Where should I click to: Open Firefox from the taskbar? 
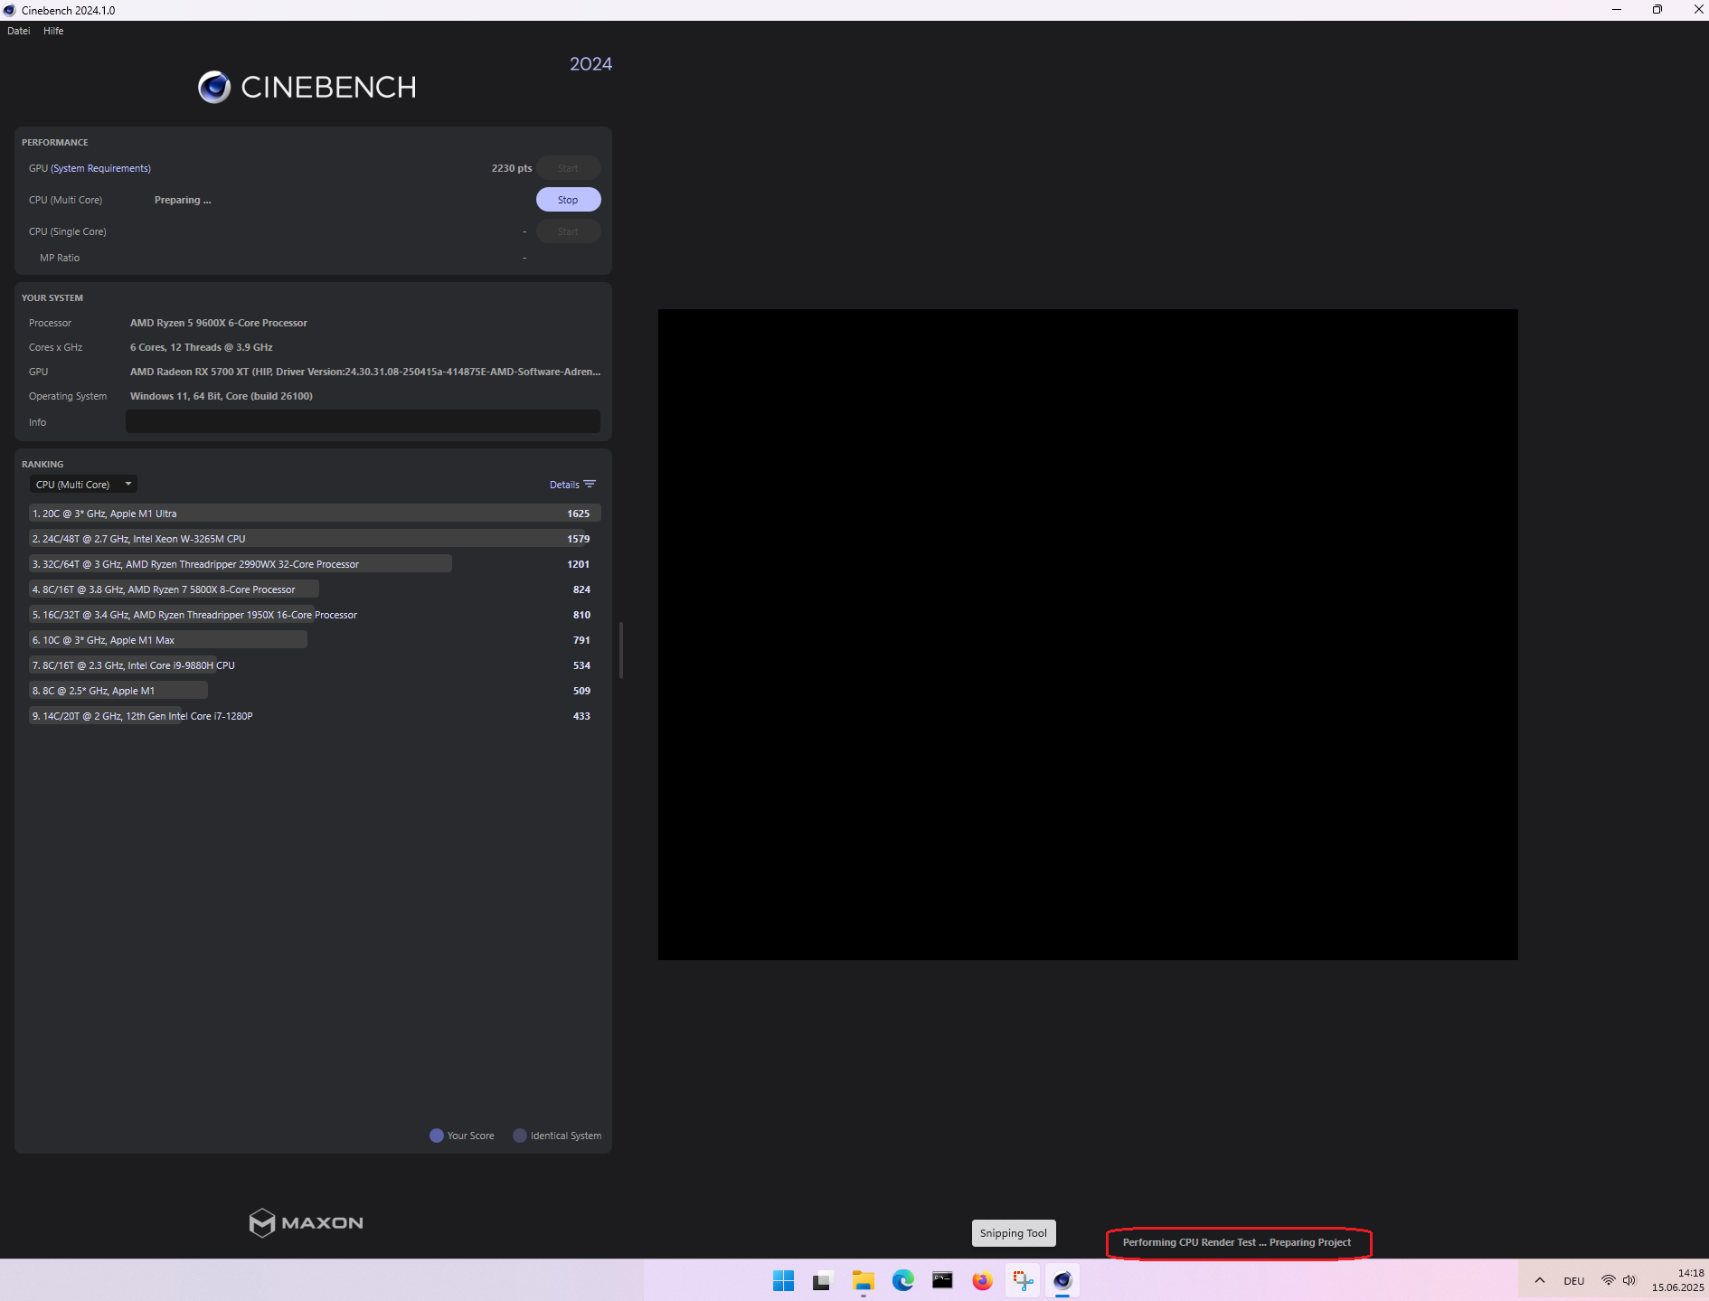click(x=982, y=1280)
